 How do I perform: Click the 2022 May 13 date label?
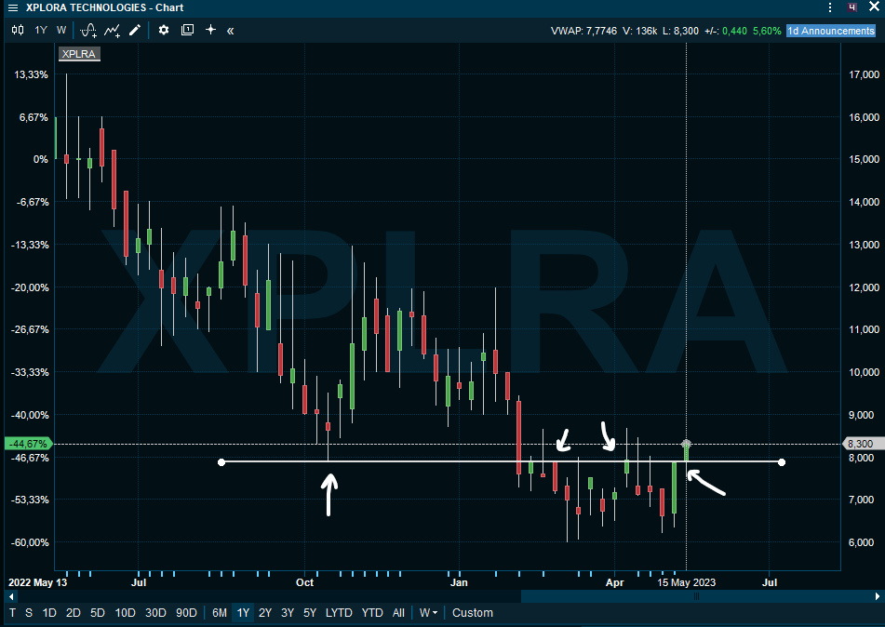pyautogui.click(x=38, y=582)
